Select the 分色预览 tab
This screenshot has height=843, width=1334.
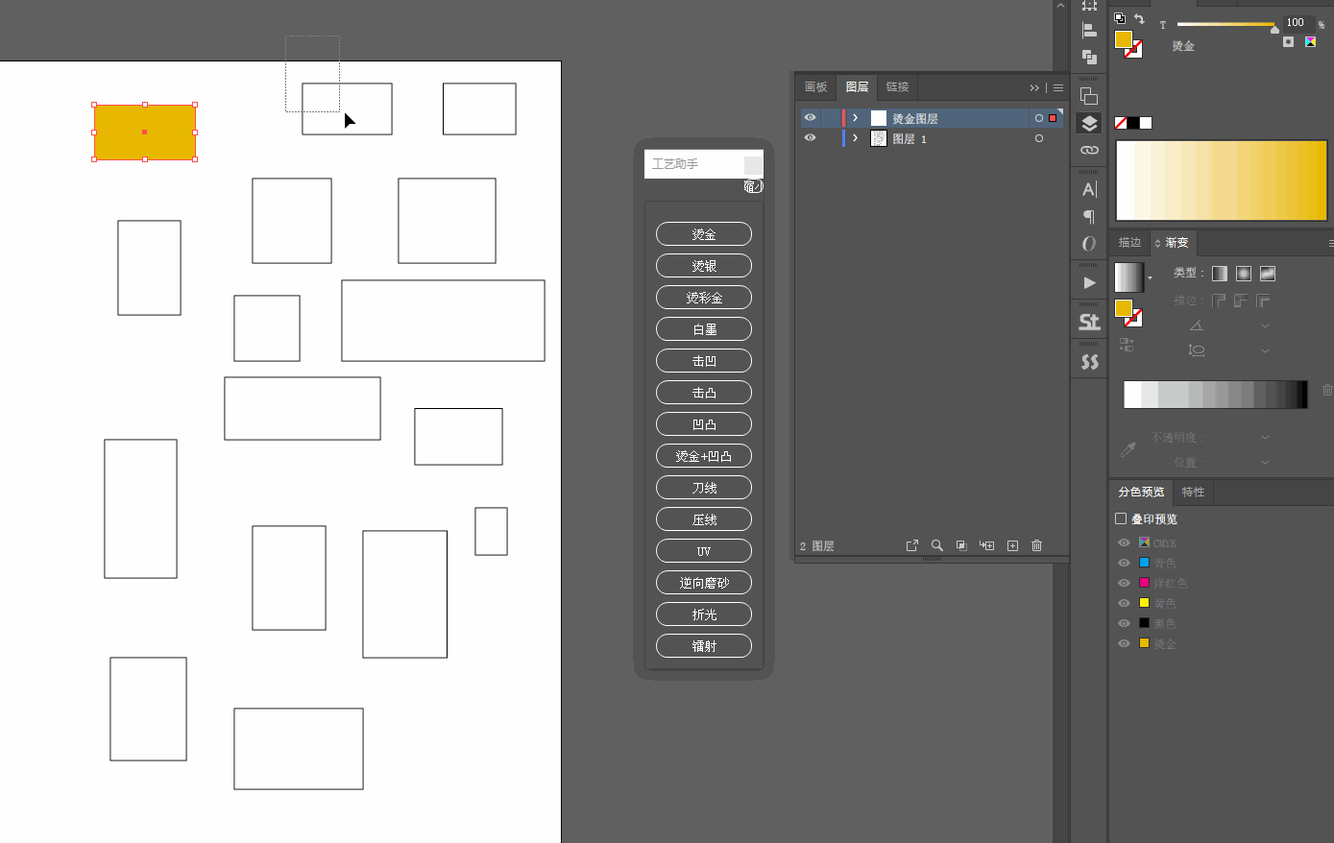1141,493
